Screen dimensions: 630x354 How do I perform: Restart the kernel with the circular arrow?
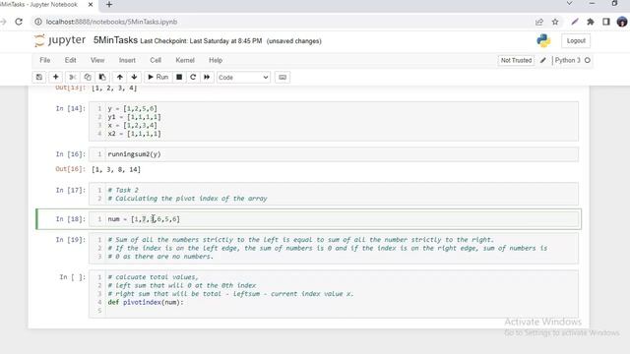tap(193, 77)
